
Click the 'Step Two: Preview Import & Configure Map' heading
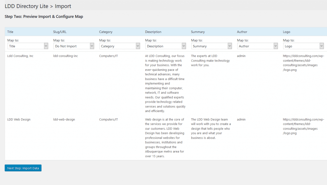[44, 17]
